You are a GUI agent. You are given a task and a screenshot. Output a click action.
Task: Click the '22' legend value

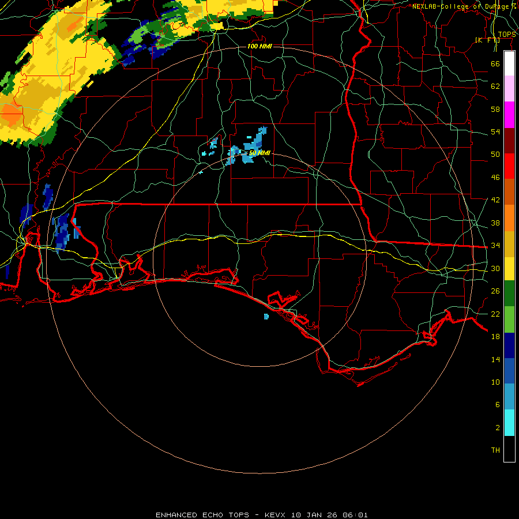click(495, 314)
